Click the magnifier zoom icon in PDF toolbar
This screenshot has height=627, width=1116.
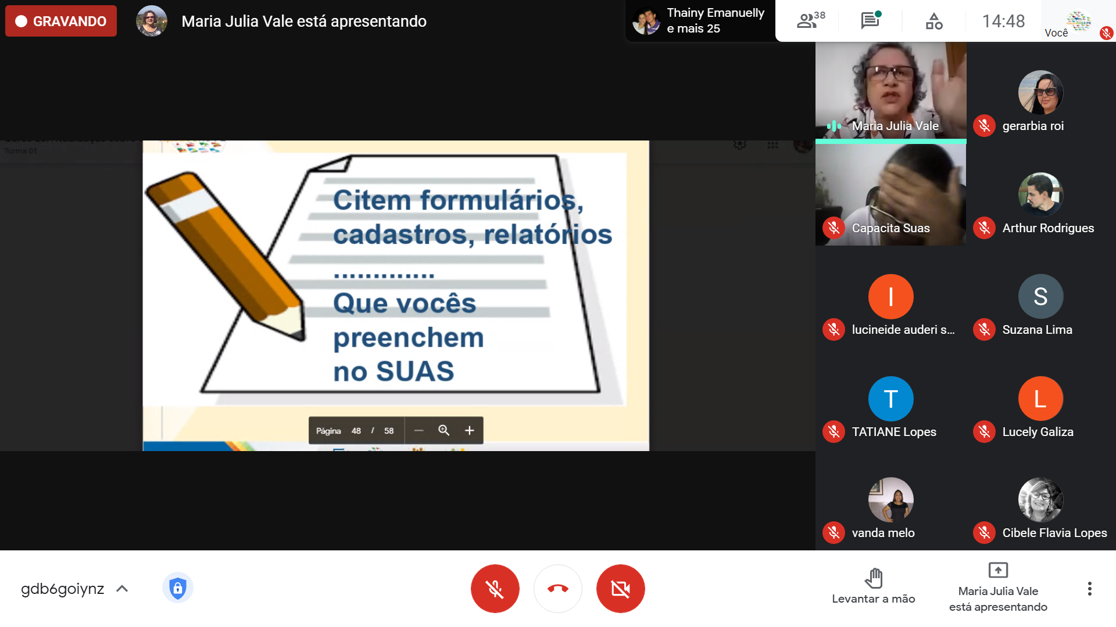443,430
